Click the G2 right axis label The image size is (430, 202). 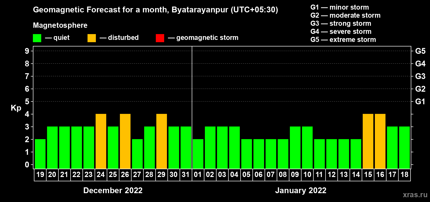tap(420, 89)
